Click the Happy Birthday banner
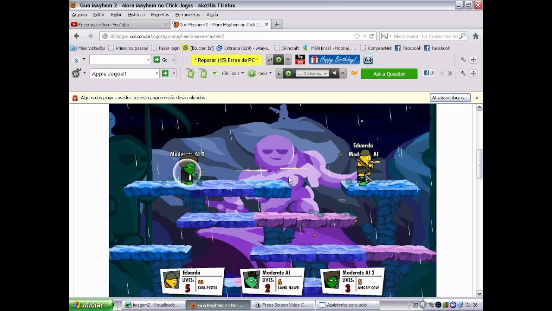The width and height of the screenshot is (552, 311). pos(334,60)
